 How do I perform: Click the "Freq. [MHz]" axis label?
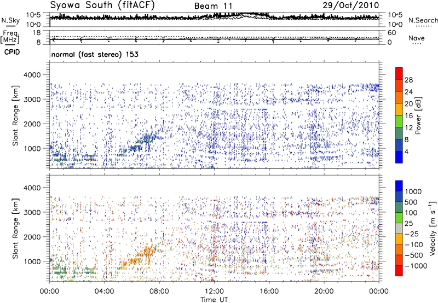coord(10,37)
